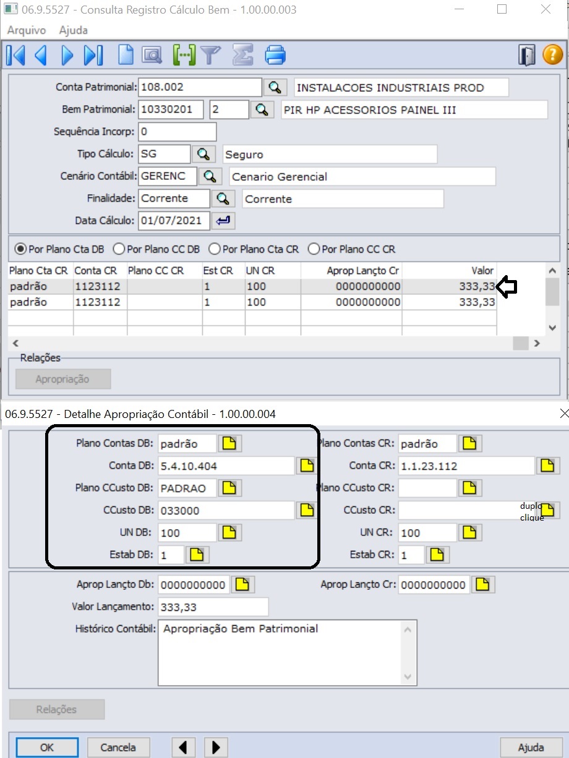Viewport: 569px width, 758px height.
Task: Click the horizontal scrollbar right arrow
Action: [x=536, y=343]
